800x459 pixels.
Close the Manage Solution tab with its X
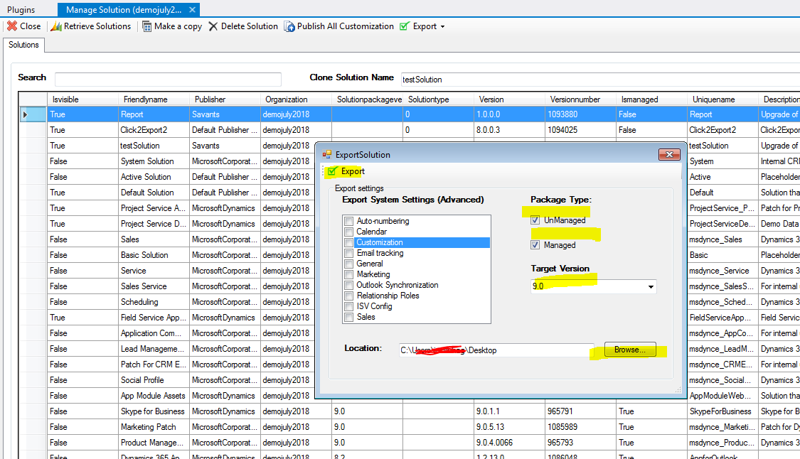(192, 10)
